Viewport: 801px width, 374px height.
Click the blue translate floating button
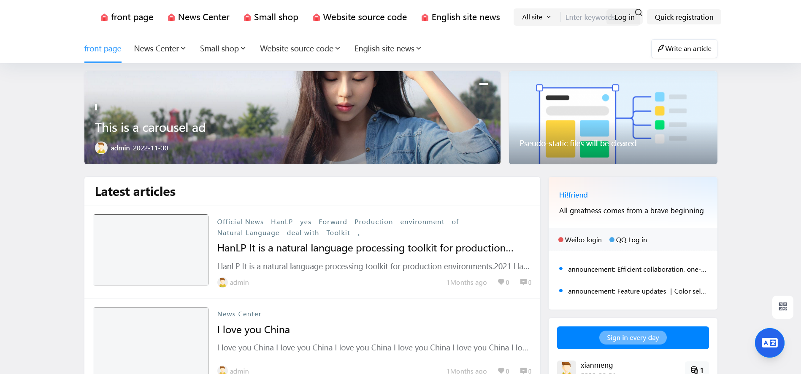click(770, 343)
